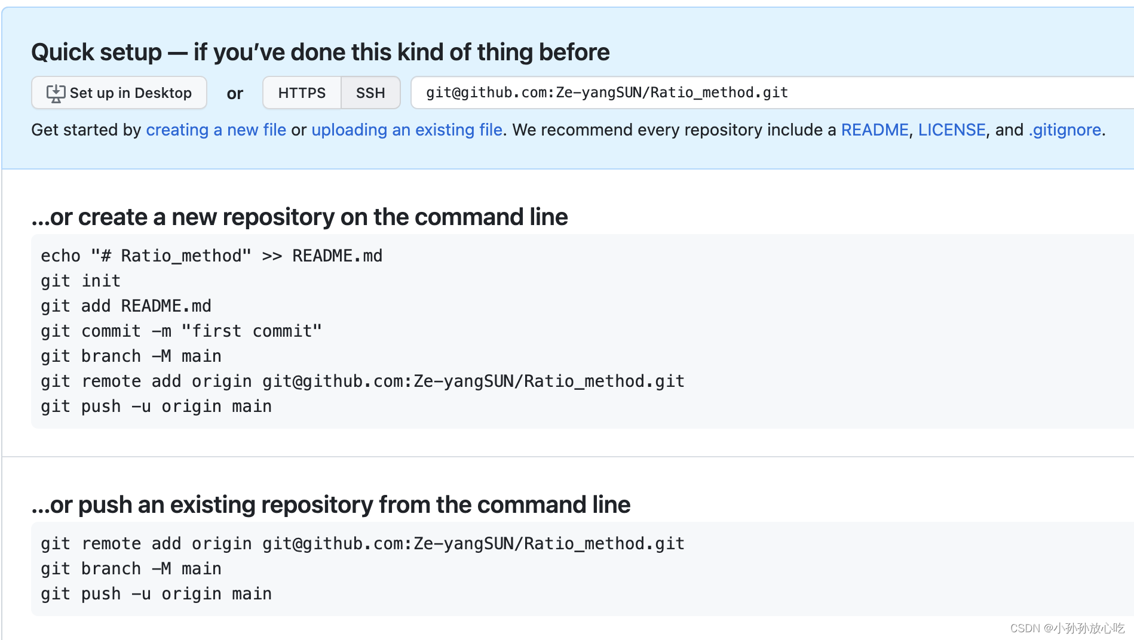1134x640 pixels.
Task: Click git remote add origin in push existing section
Action: click(x=363, y=543)
